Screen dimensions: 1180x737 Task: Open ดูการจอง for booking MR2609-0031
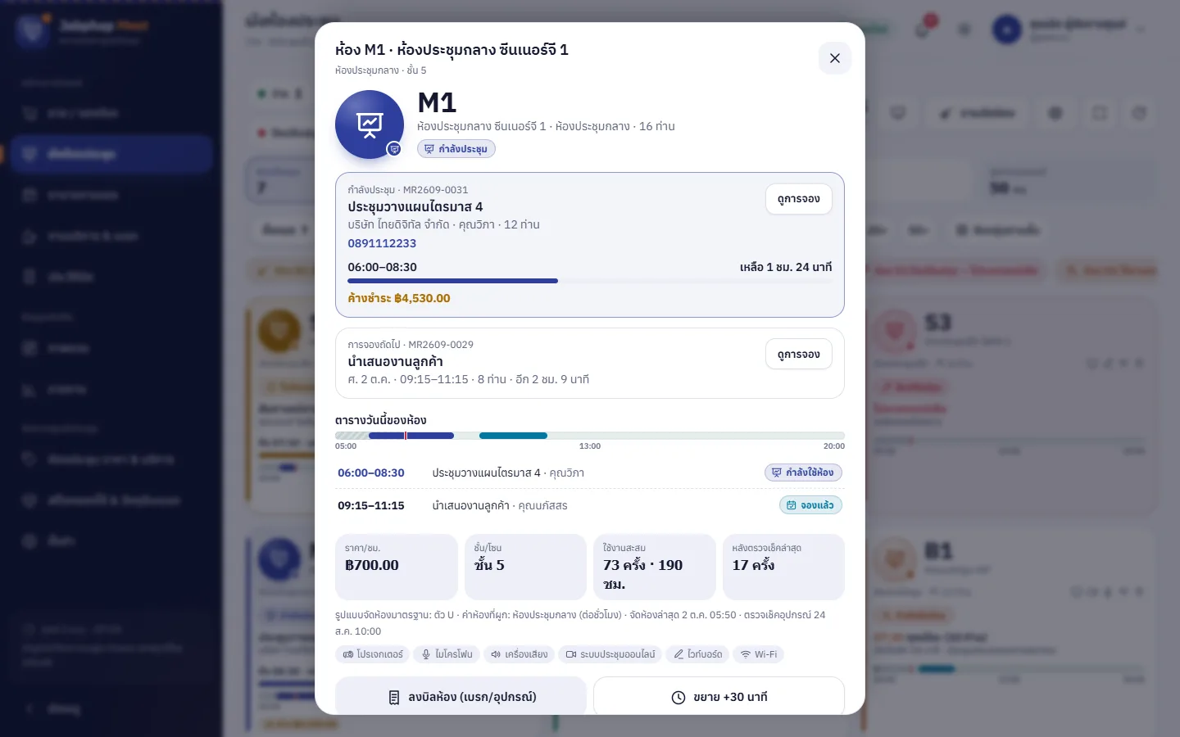(x=799, y=199)
